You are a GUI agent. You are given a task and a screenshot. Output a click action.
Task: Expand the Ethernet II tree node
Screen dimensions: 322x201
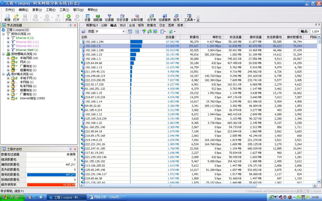point(8,38)
